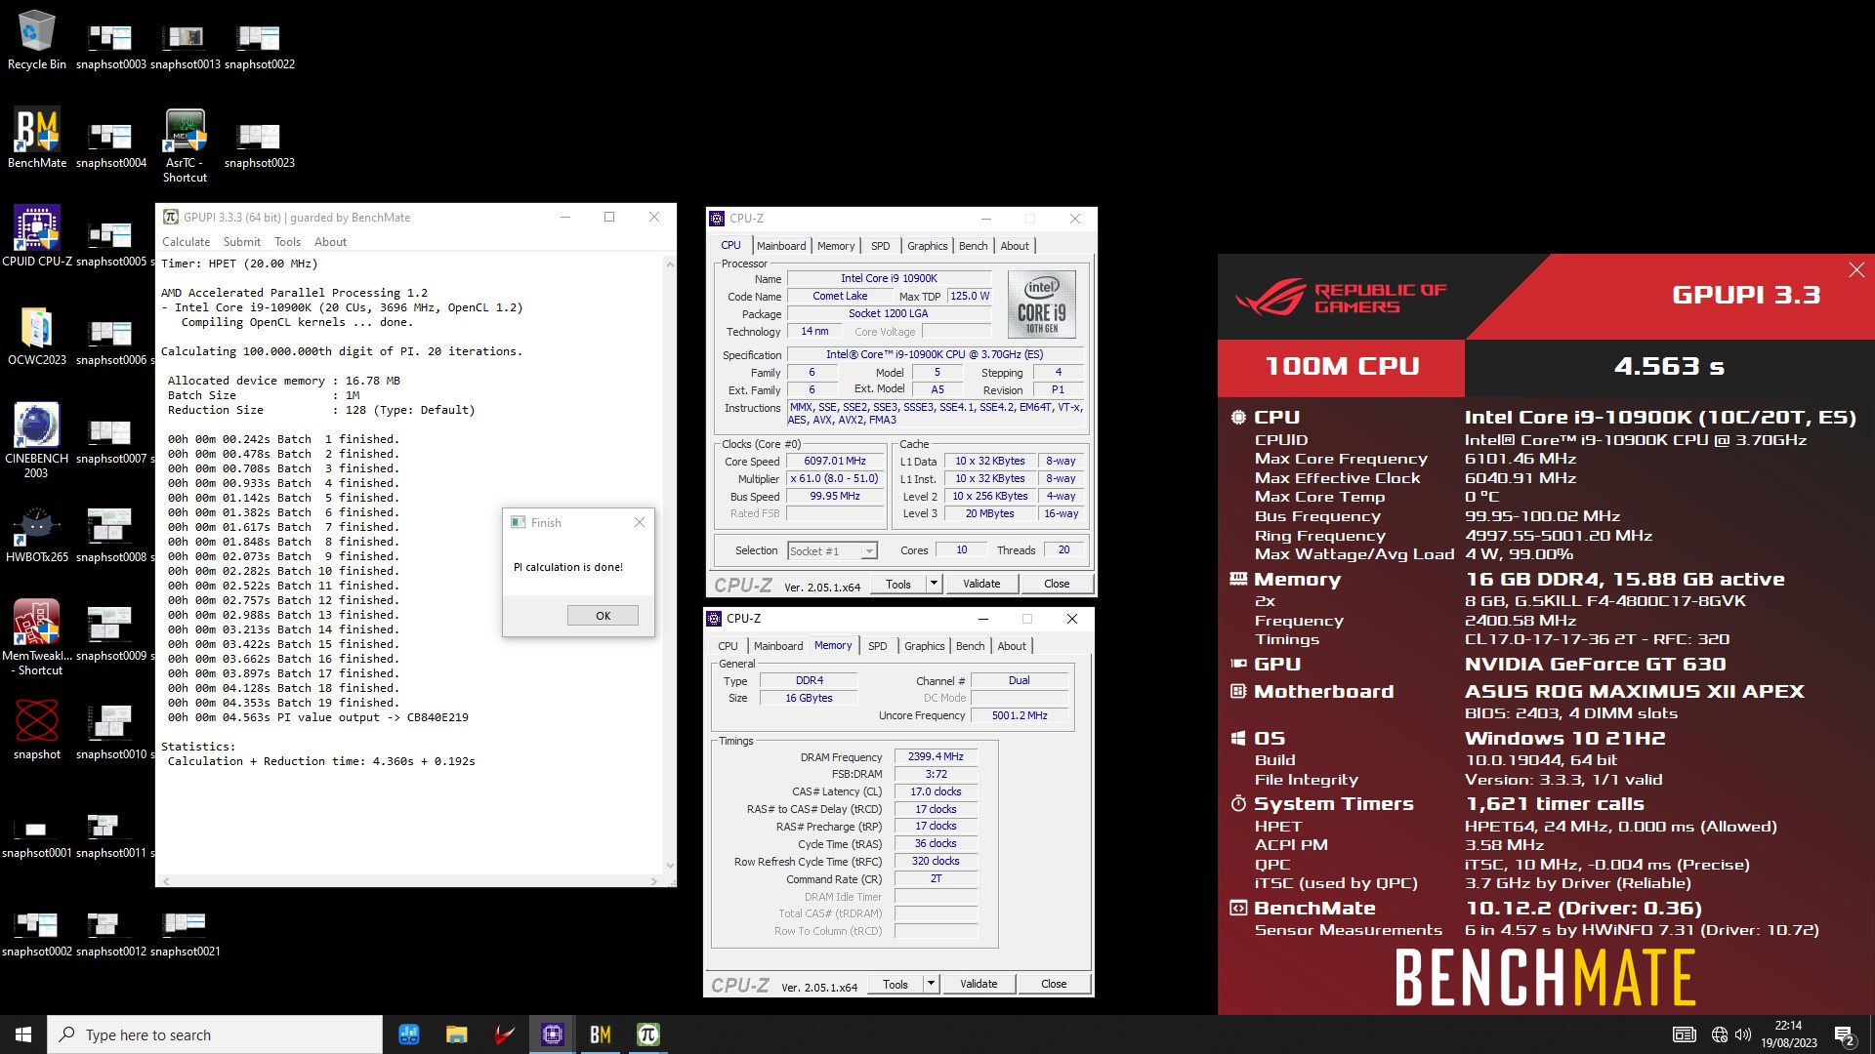Open the GPUPI taskbar icon

point(648,1034)
